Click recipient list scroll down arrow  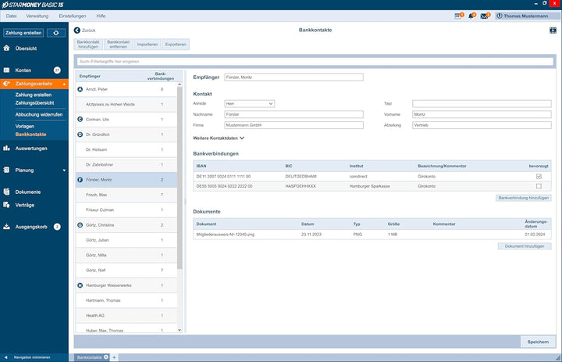tap(180, 330)
